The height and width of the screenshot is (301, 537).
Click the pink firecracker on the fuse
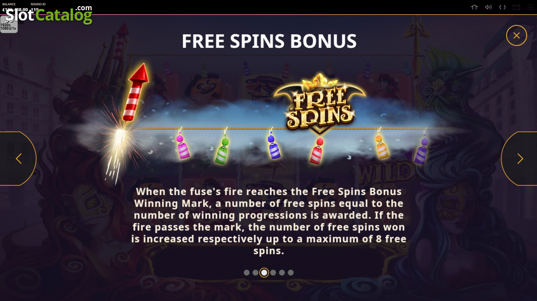click(182, 146)
